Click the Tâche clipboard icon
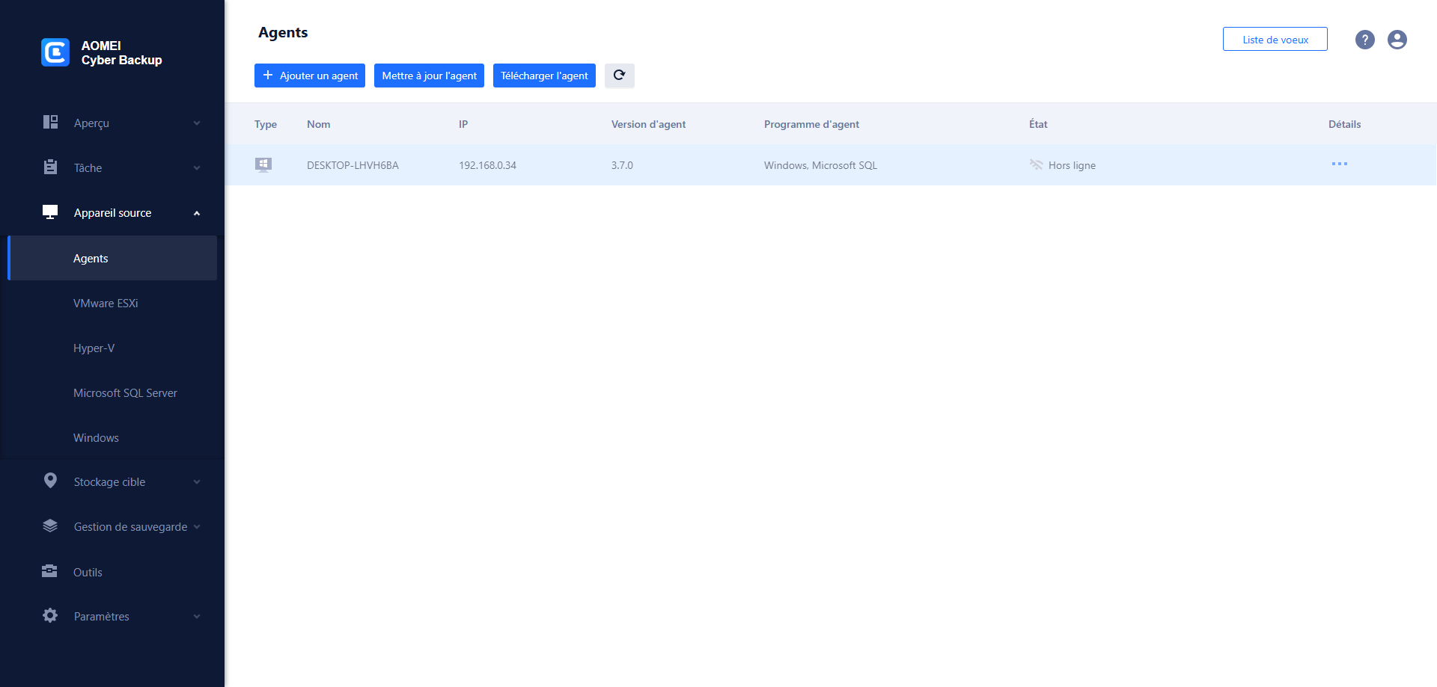The width and height of the screenshot is (1437, 687). pos(50,167)
